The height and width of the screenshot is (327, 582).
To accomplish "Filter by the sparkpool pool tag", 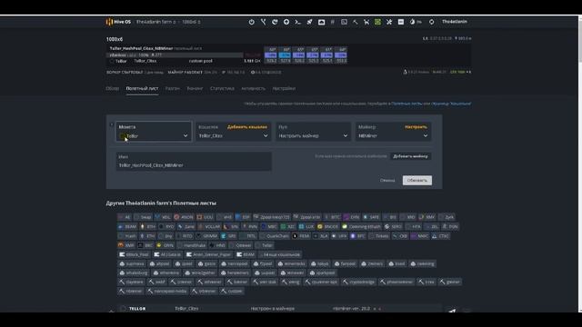I will coord(322,272).
